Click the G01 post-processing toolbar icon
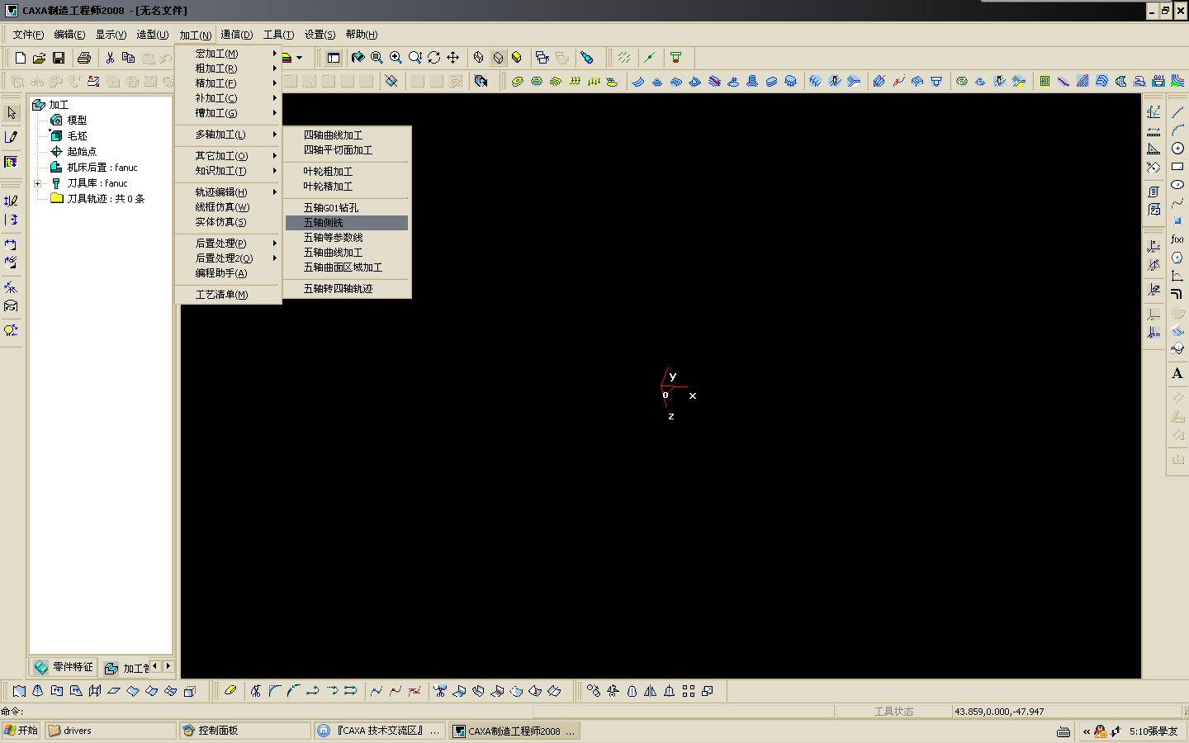 (x=1158, y=81)
